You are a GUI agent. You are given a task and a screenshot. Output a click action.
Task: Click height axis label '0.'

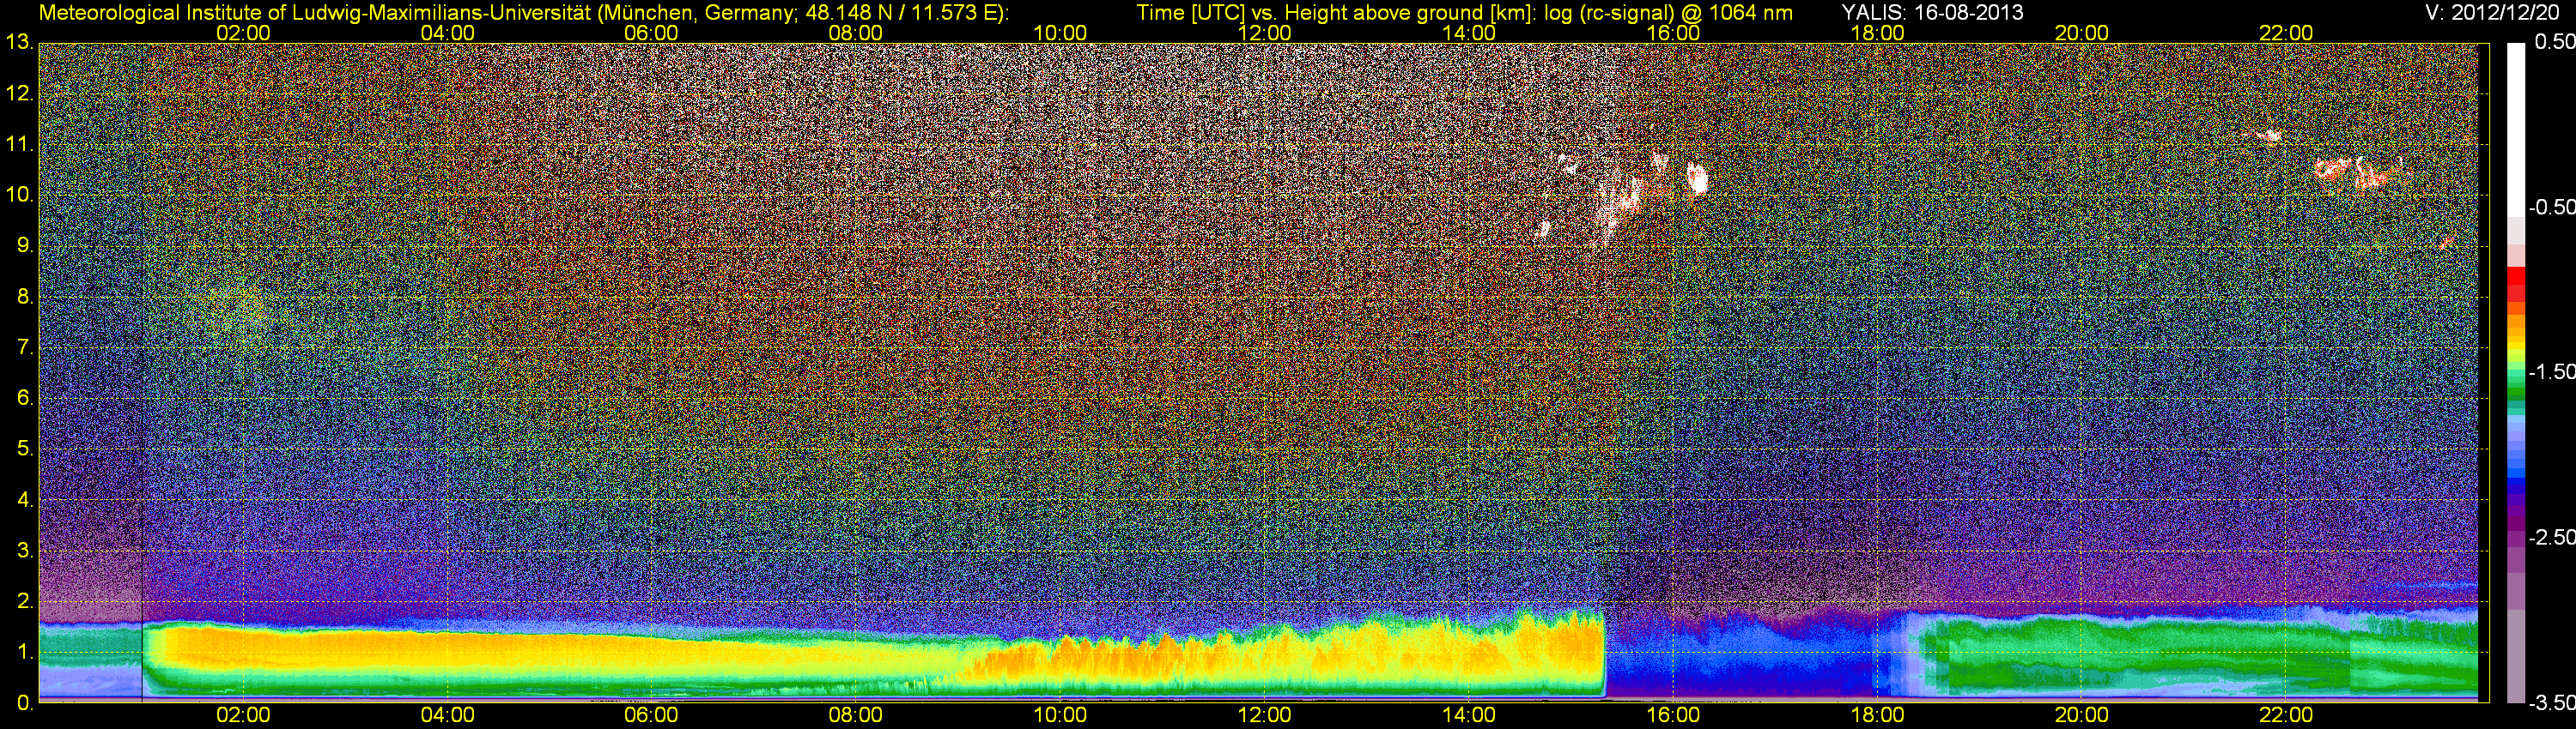click(26, 703)
